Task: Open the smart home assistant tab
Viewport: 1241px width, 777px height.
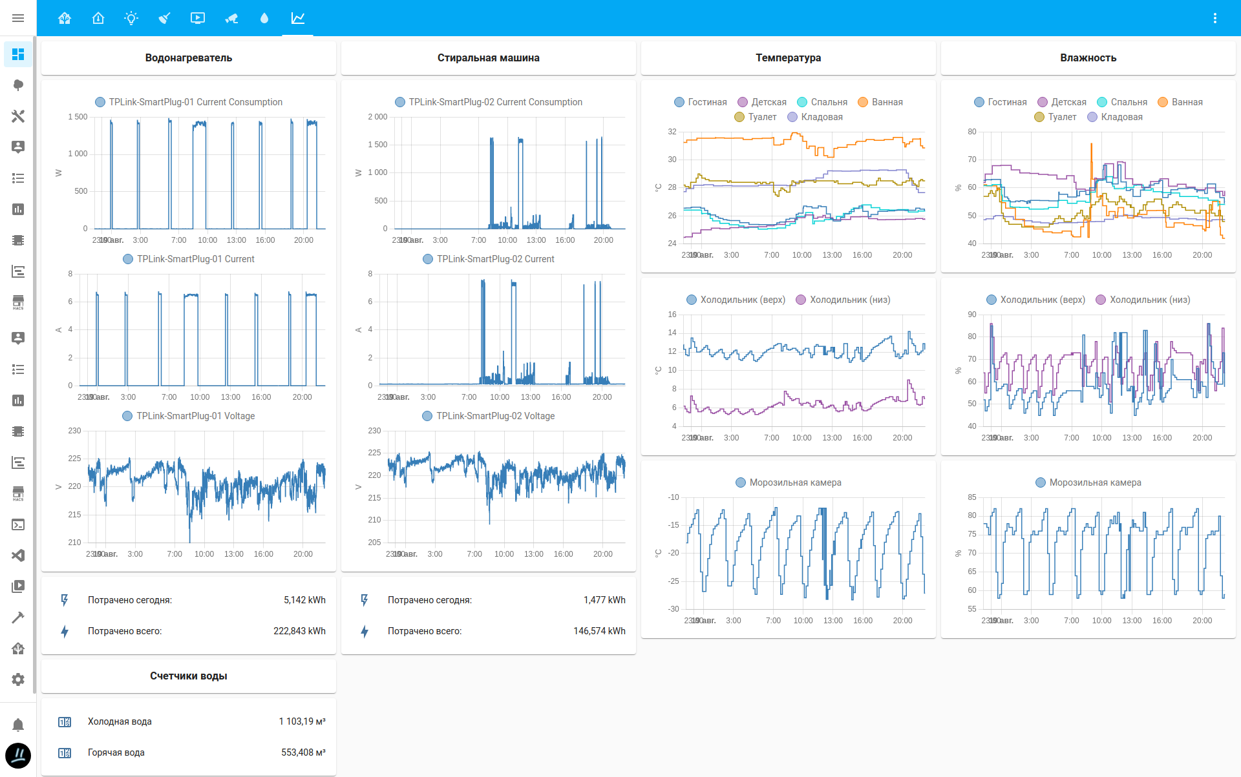Action: 65,18
